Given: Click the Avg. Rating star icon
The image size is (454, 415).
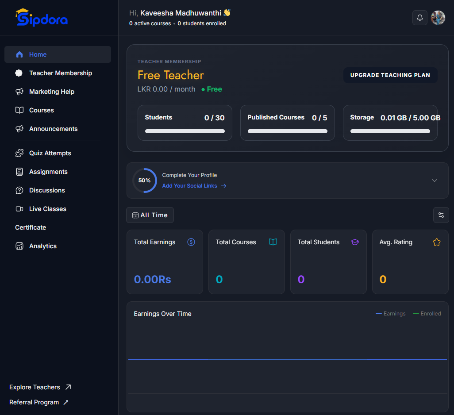Looking at the screenshot, I should point(437,242).
